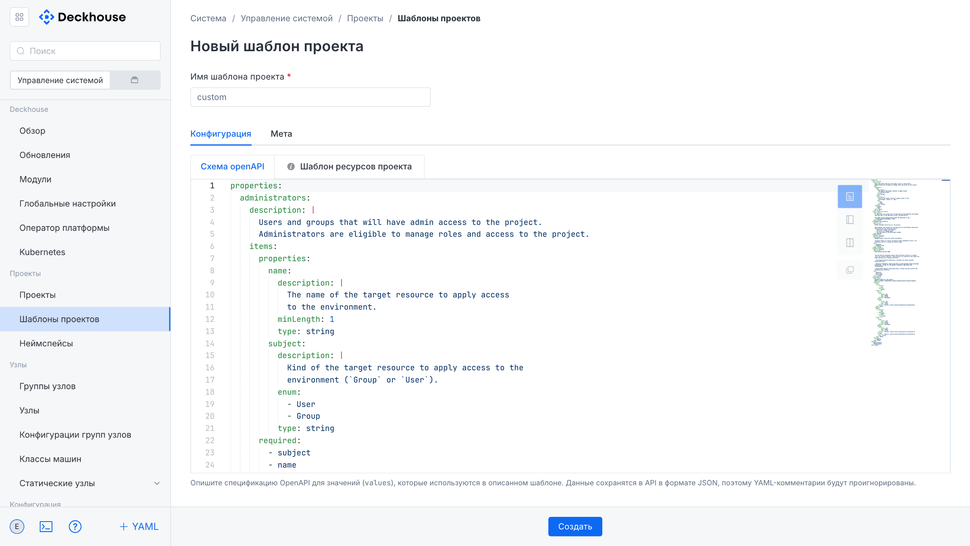
Task: Click the Deckhouse logo
Action: (82, 17)
